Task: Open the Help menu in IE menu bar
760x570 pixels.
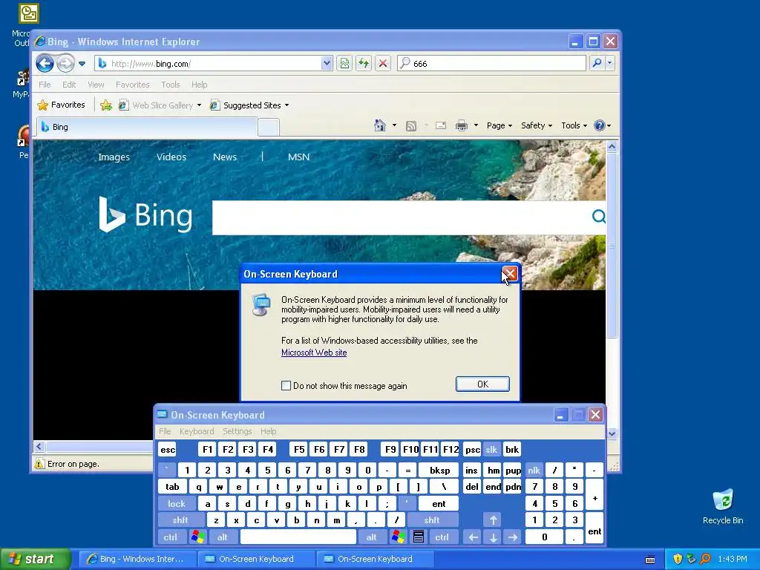Action: click(199, 85)
